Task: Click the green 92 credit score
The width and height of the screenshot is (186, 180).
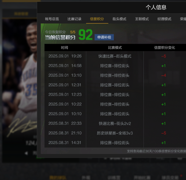Action: (85, 35)
